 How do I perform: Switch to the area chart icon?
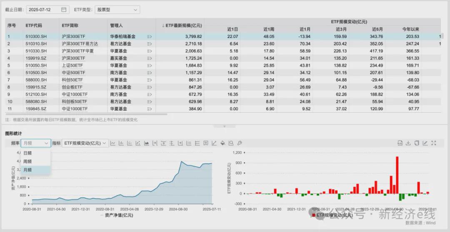click(x=146, y=143)
